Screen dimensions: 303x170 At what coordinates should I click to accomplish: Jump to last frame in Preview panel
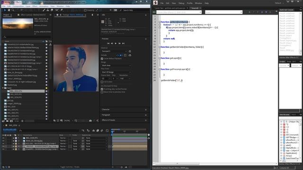pos(123,43)
